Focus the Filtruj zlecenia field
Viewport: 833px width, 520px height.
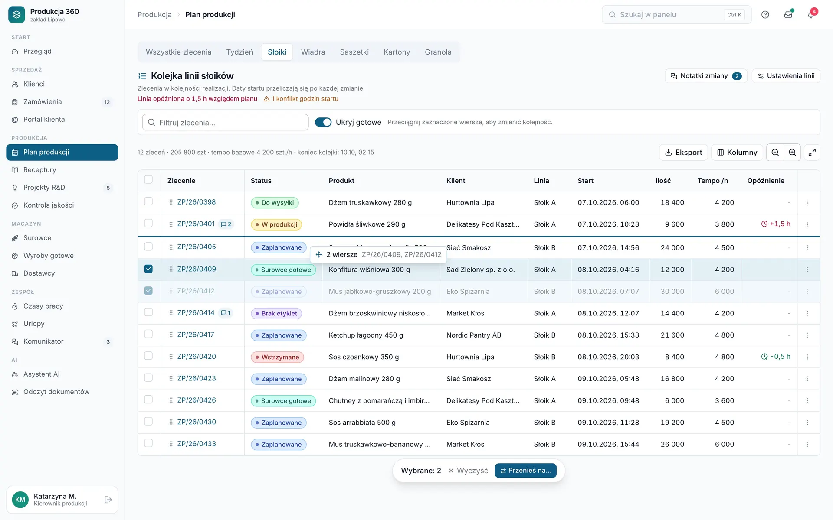(x=225, y=122)
